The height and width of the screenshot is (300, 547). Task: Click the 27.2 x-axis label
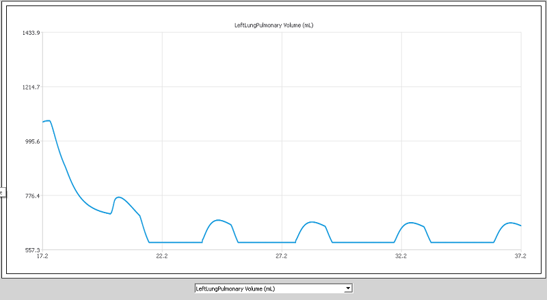282,256
